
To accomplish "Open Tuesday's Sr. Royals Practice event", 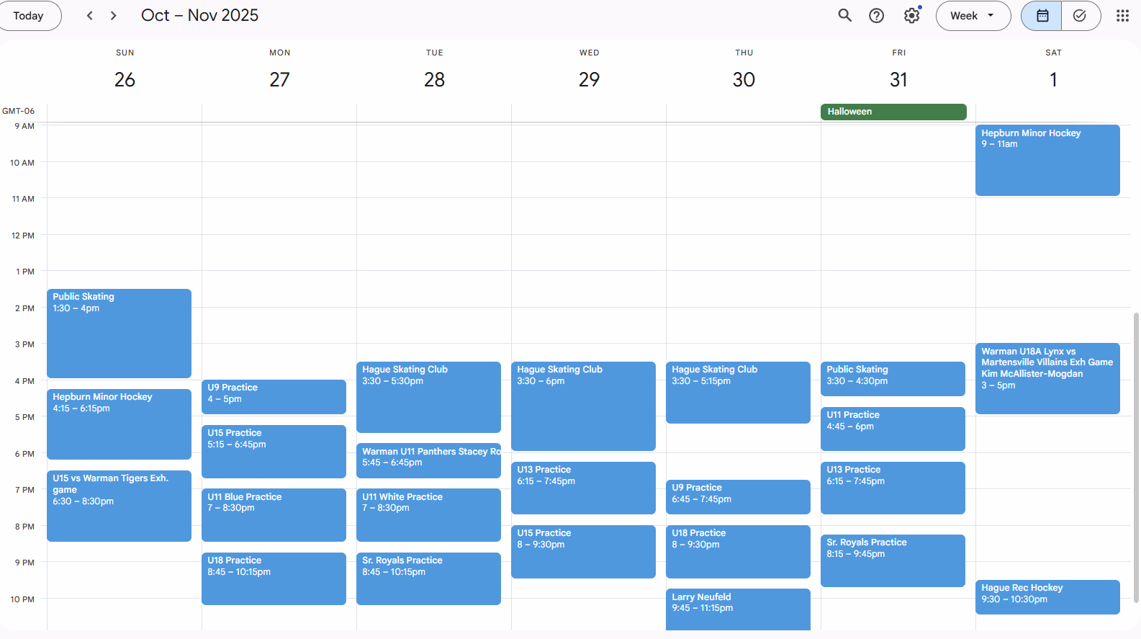I will [428, 578].
